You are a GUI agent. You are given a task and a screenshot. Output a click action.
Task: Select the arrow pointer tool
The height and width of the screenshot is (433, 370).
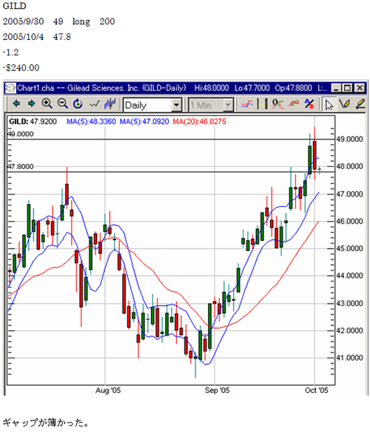tap(329, 105)
